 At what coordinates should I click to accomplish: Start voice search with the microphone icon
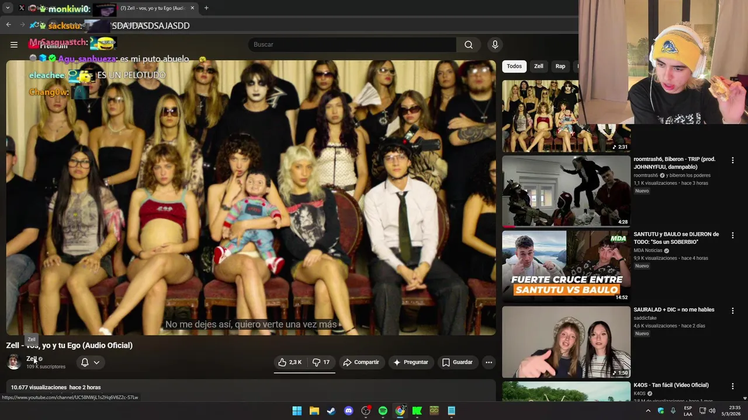pyautogui.click(x=495, y=44)
